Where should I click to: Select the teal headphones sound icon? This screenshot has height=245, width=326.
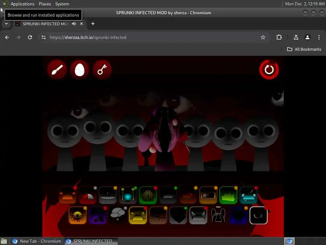(248, 195)
